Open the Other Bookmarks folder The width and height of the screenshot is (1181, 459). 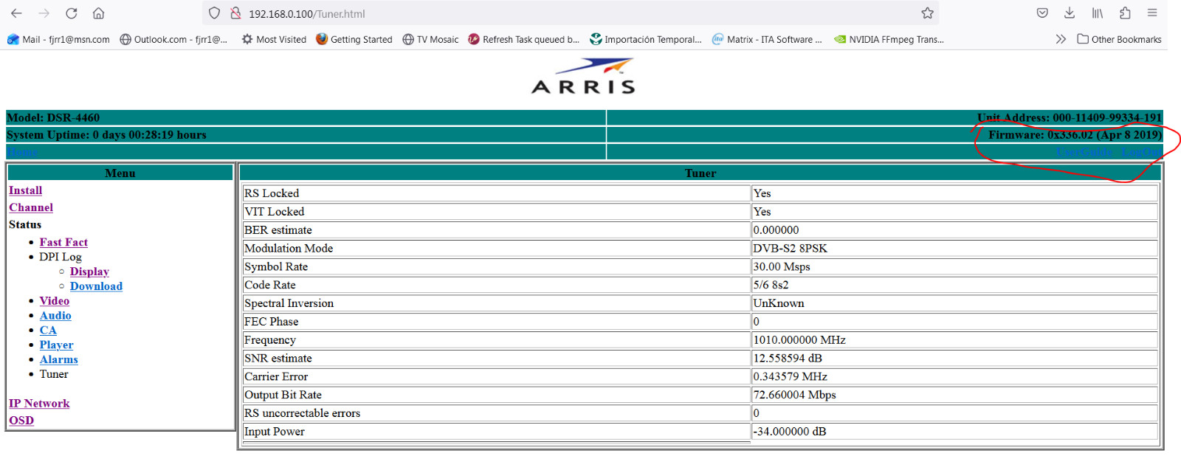1119,39
